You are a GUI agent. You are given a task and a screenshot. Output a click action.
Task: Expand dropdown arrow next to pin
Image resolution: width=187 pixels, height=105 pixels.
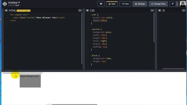click(177, 4)
